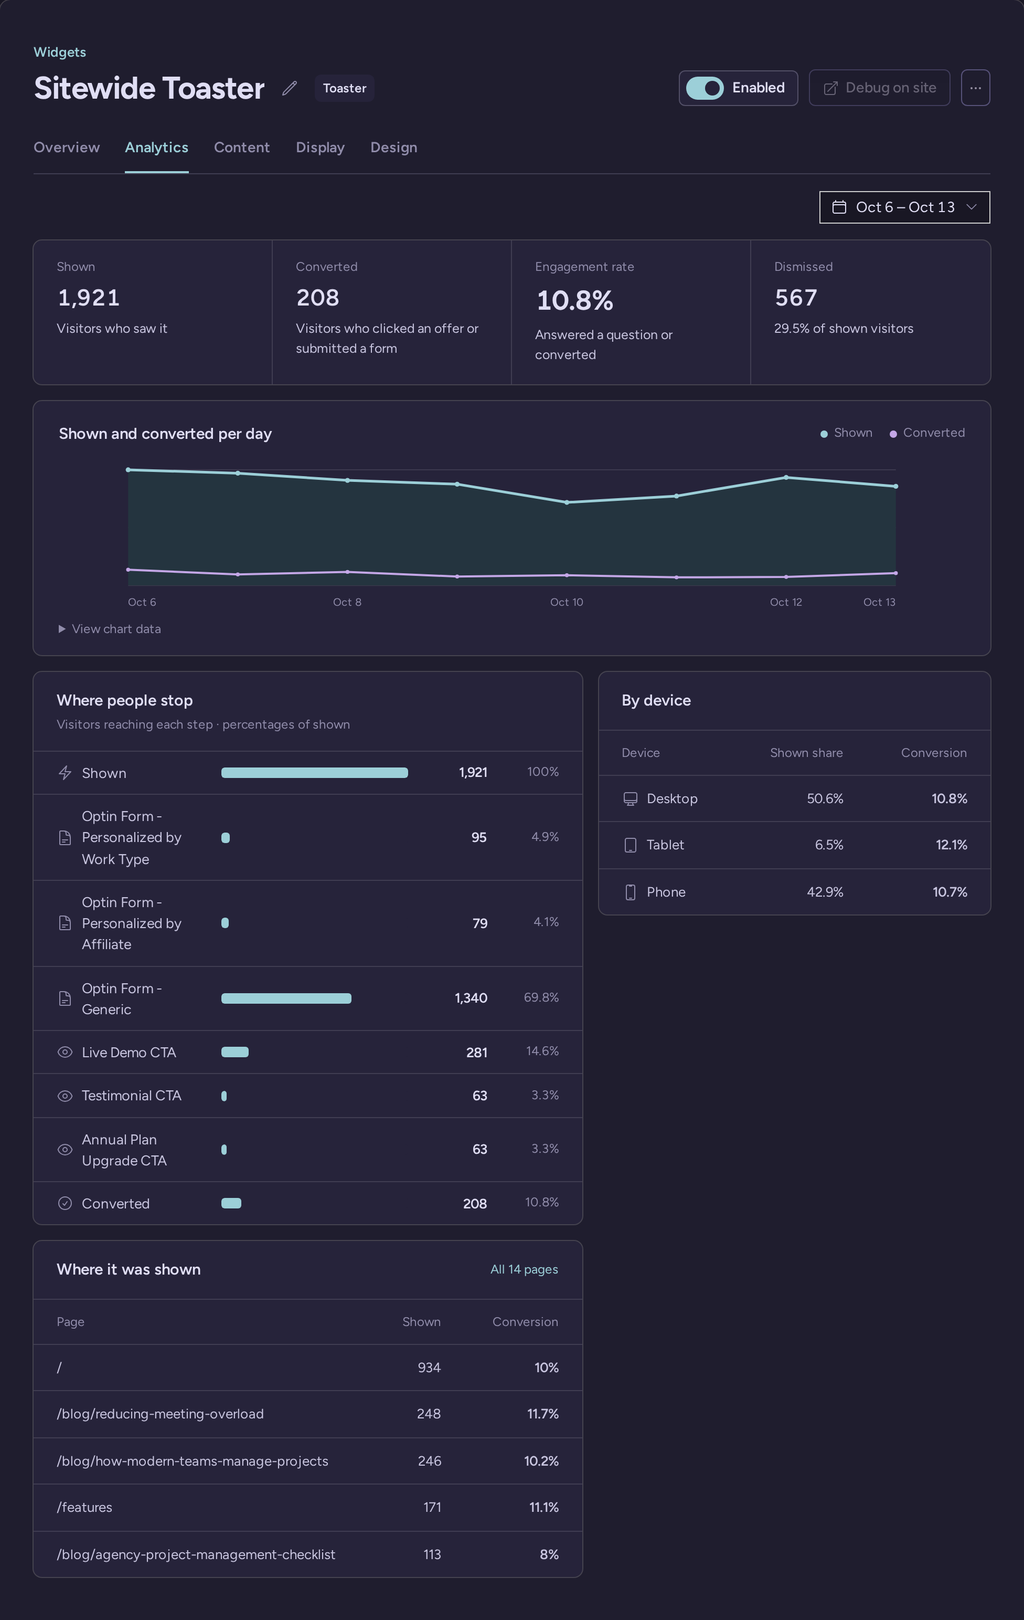Viewport: 1024px width, 1620px height.
Task: Click the calendar icon in the date picker
Action: point(839,207)
